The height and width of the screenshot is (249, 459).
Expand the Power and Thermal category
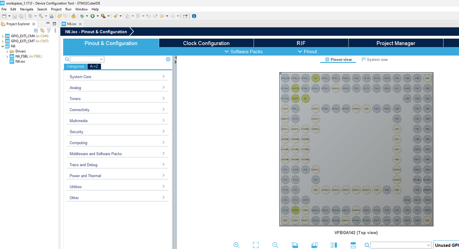tap(117, 175)
